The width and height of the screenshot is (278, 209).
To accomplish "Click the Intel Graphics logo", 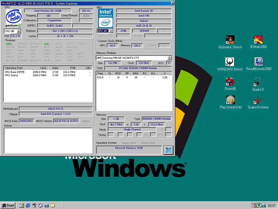I will point(106,18).
